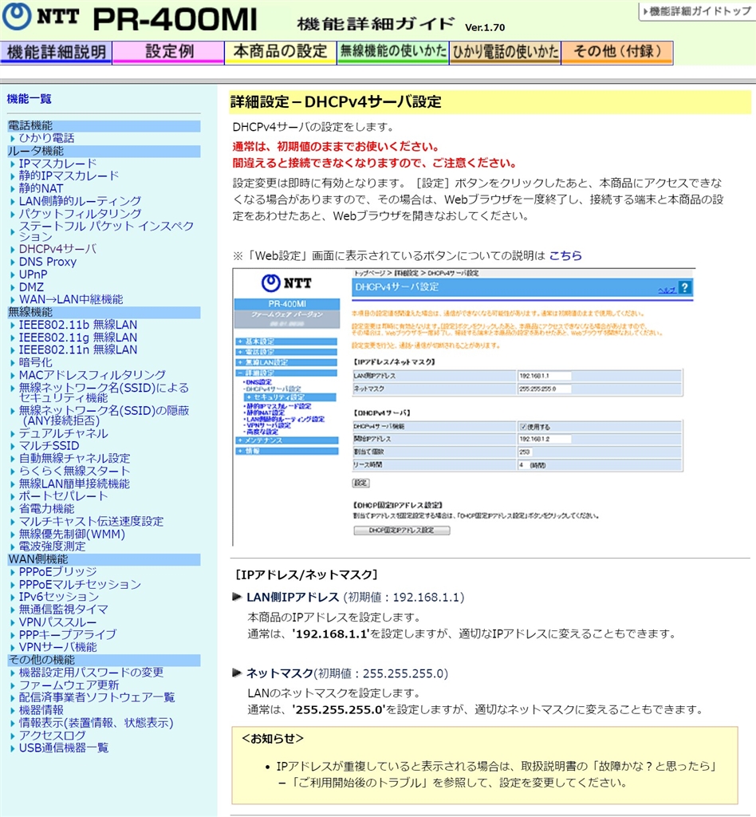Select らくらく無線スタート in the sidebar

(74, 471)
